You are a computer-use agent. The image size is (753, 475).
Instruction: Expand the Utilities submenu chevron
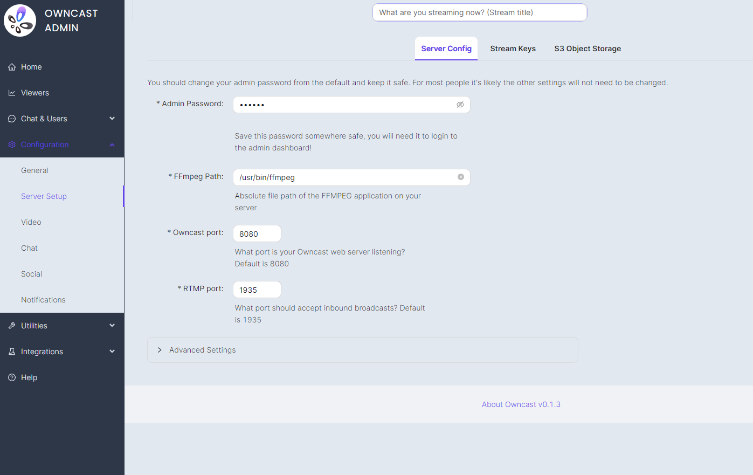pyautogui.click(x=112, y=326)
